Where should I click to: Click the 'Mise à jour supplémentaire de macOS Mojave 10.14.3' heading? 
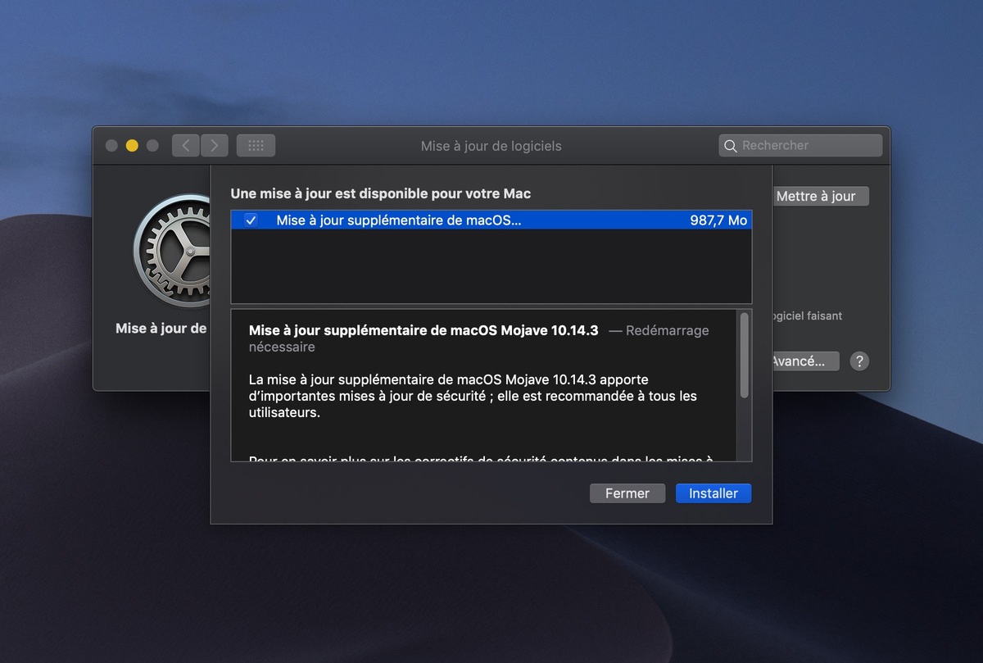(424, 330)
